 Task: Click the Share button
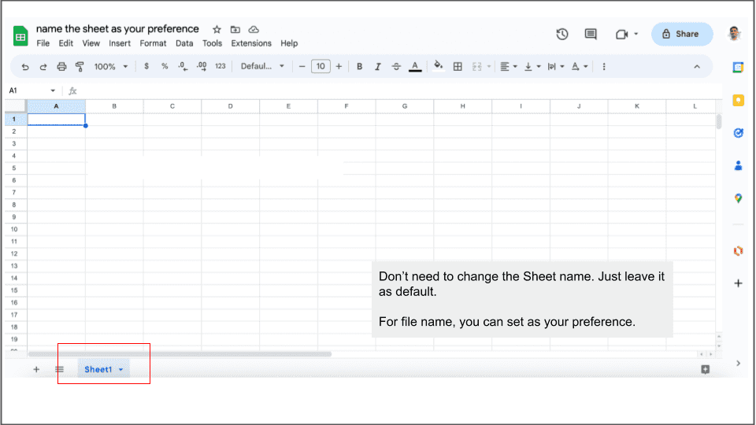[x=681, y=34]
